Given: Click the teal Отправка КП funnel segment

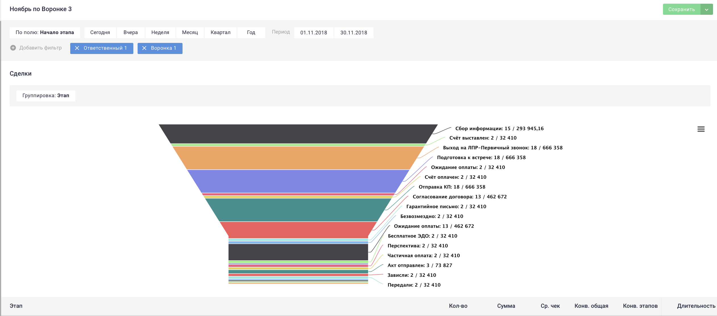Looking at the screenshot, I should tap(298, 210).
